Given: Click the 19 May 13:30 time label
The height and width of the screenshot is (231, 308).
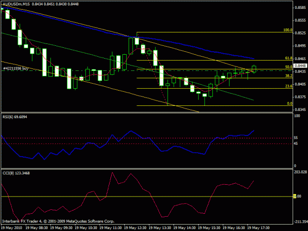Looking at the screenshot, I should pos(160,228).
